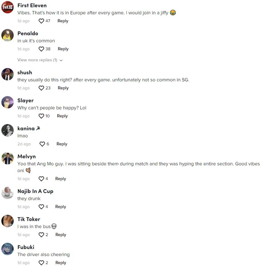The image size is (261, 266).
Task: Visit Najib In A Cup's avatar
Action: 8,193
